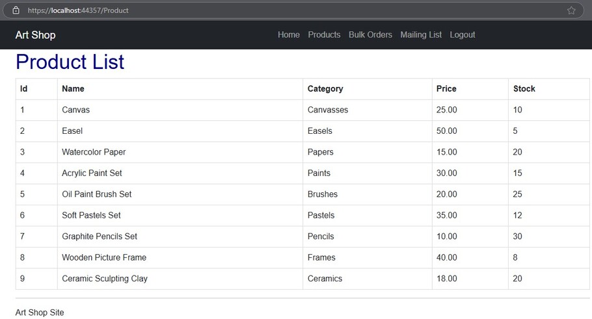592x319 pixels.
Task: Bookmark this page with the star icon
Action: click(571, 10)
